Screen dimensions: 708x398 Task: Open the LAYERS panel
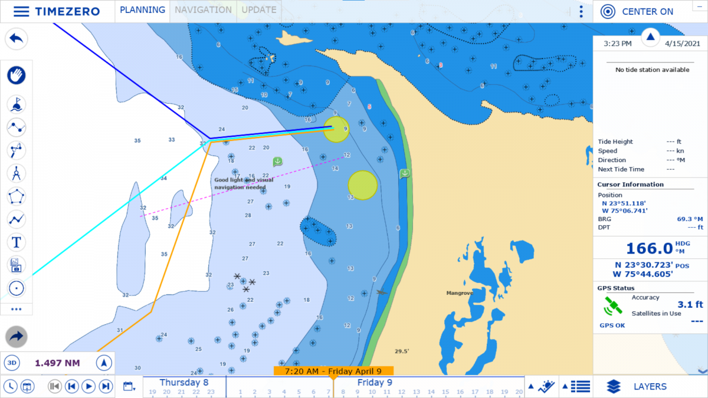[x=642, y=387]
